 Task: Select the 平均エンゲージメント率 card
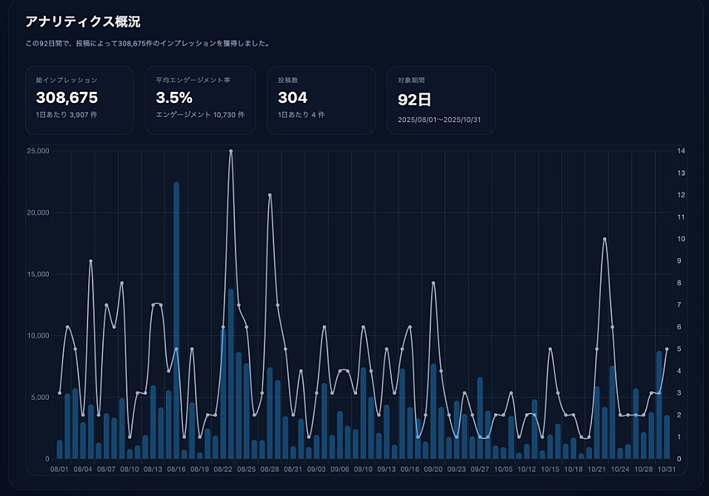click(200, 100)
